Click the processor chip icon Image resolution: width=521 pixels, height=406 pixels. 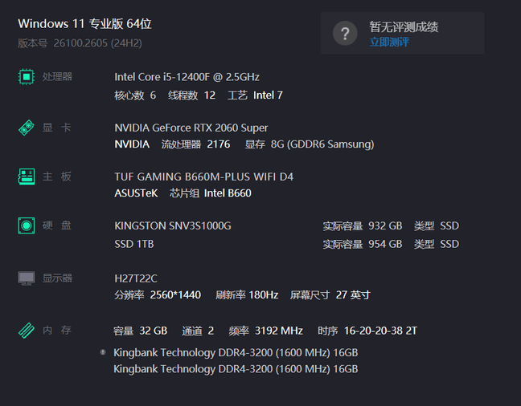click(x=27, y=77)
